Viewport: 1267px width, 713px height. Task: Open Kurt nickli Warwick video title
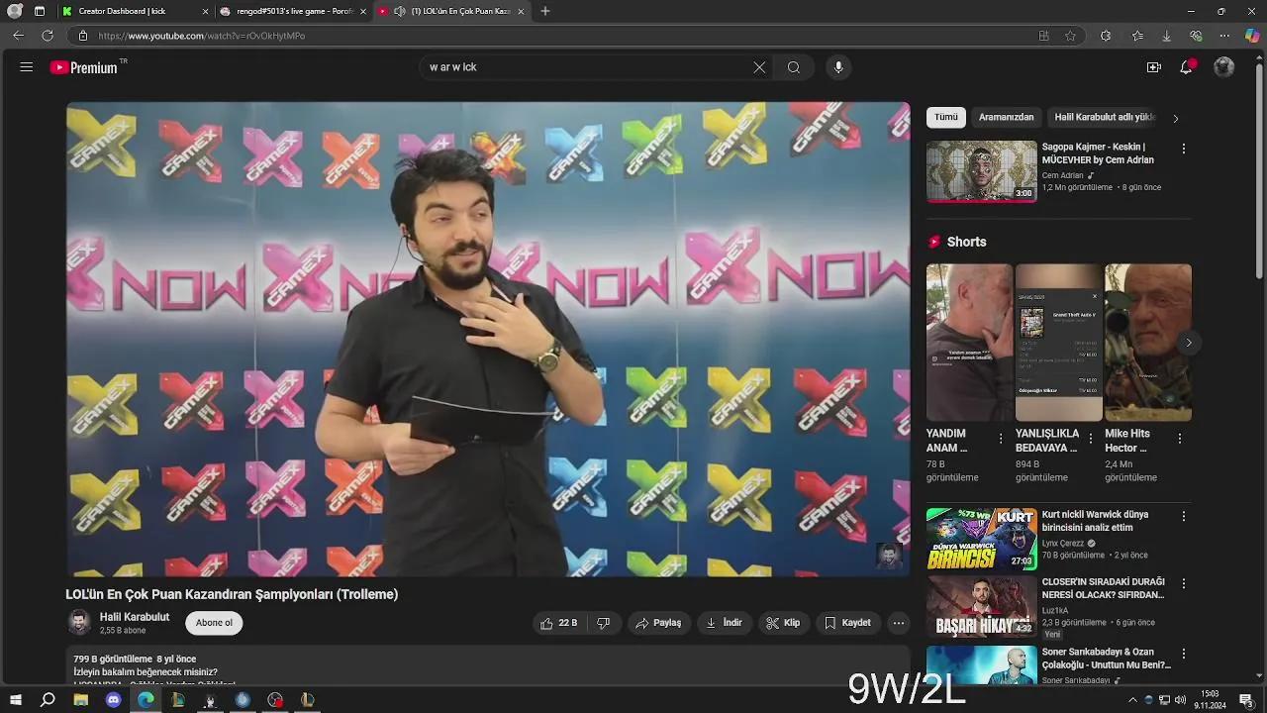coord(1096,521)
